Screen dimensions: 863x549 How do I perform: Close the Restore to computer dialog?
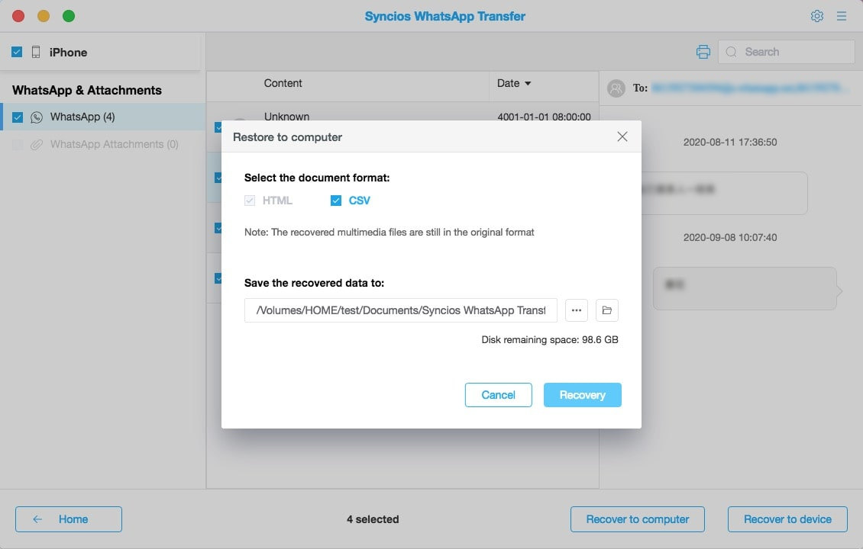622,136
